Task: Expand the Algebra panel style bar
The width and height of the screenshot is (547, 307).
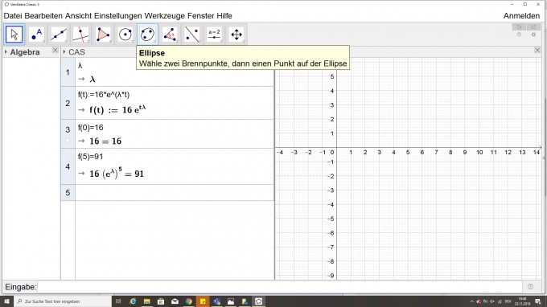Action: click(x=6, y=52)
